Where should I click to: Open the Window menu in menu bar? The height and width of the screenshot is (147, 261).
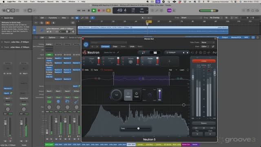[72, 2]
